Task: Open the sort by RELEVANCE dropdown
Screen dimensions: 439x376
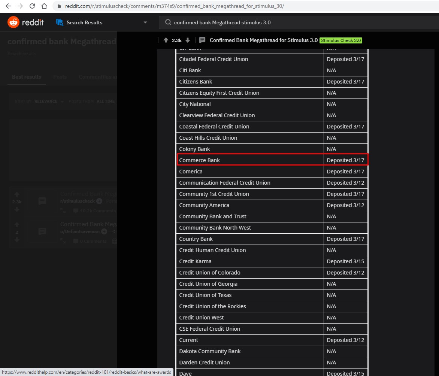Action: pyautogui.click(x=49, y=101)
